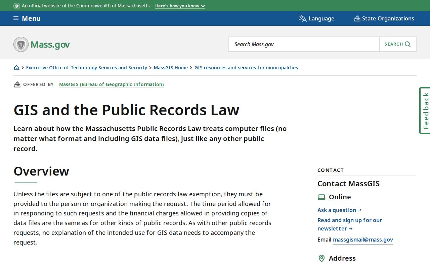Click the home icon in breadcrumbs
The image size is (430, 268).
[x=16, y=68]
